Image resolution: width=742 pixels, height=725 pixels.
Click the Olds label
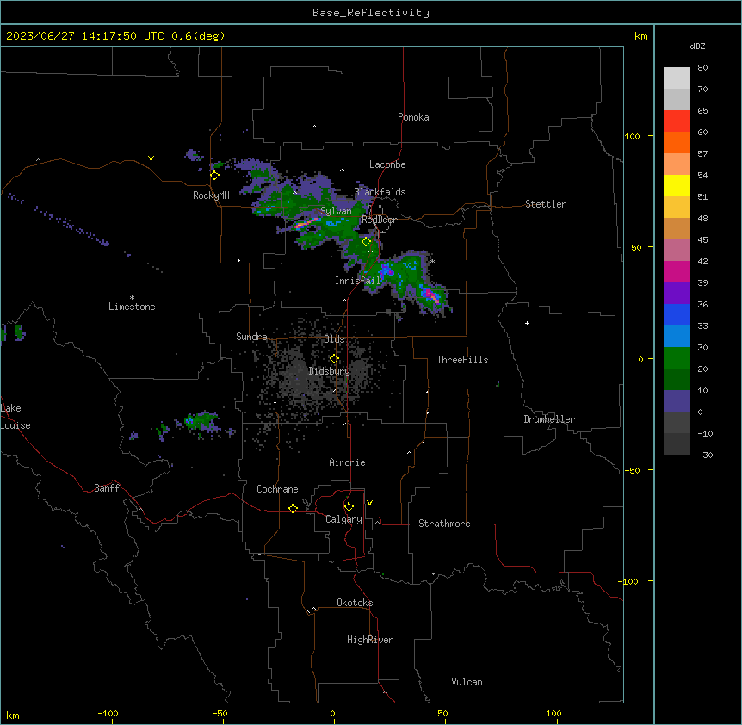point(334,339)
